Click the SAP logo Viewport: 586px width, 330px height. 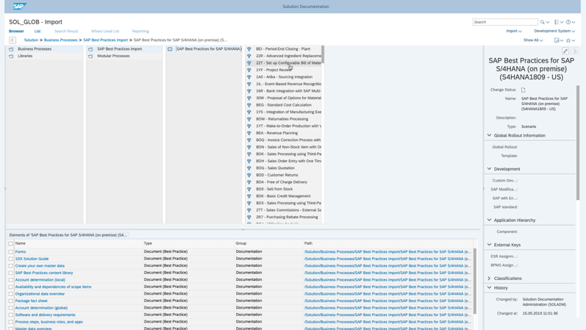[19, 7]
